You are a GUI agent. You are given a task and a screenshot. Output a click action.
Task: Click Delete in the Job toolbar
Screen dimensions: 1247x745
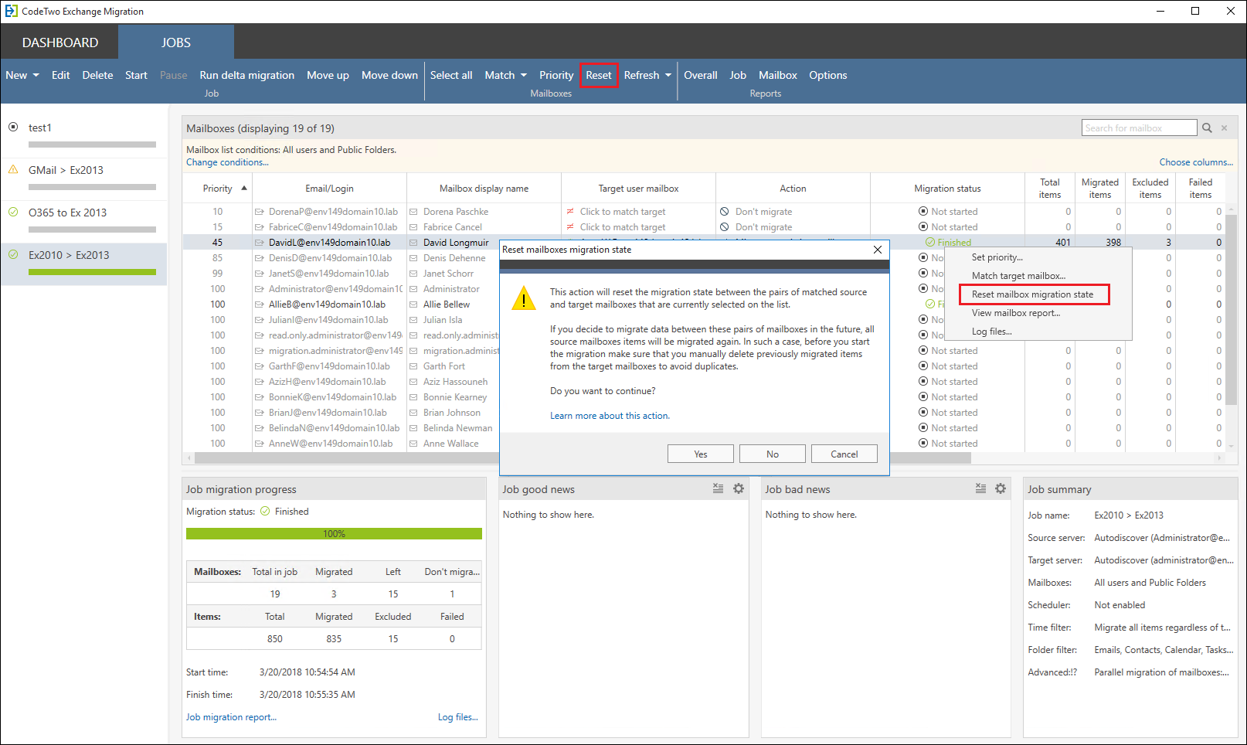point(97,75)
